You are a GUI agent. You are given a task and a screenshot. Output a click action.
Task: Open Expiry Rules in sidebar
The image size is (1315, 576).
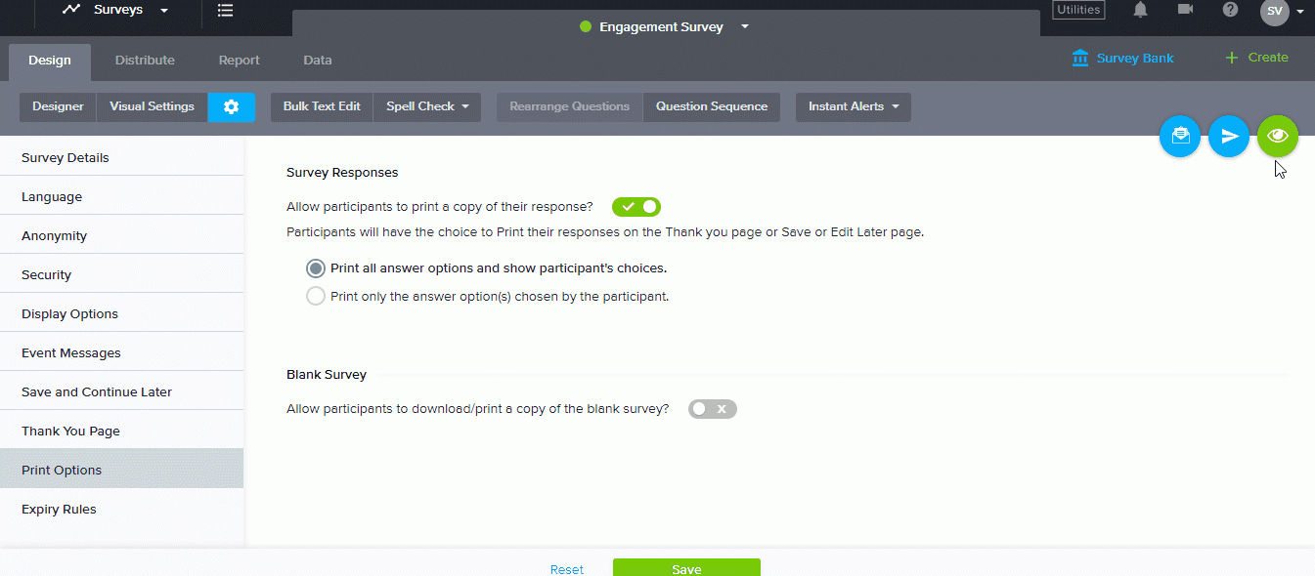[x=121, y=509]
